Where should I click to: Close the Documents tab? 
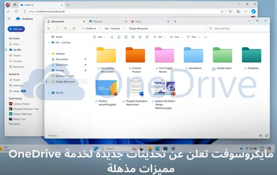[84, 21]
